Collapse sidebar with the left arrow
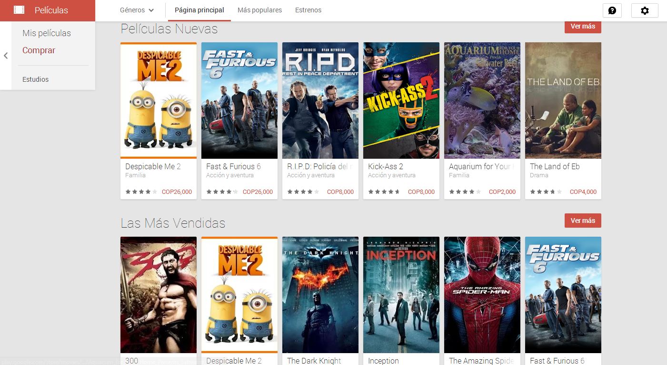This screenshot has height=365, width=667. coord(6,56)
